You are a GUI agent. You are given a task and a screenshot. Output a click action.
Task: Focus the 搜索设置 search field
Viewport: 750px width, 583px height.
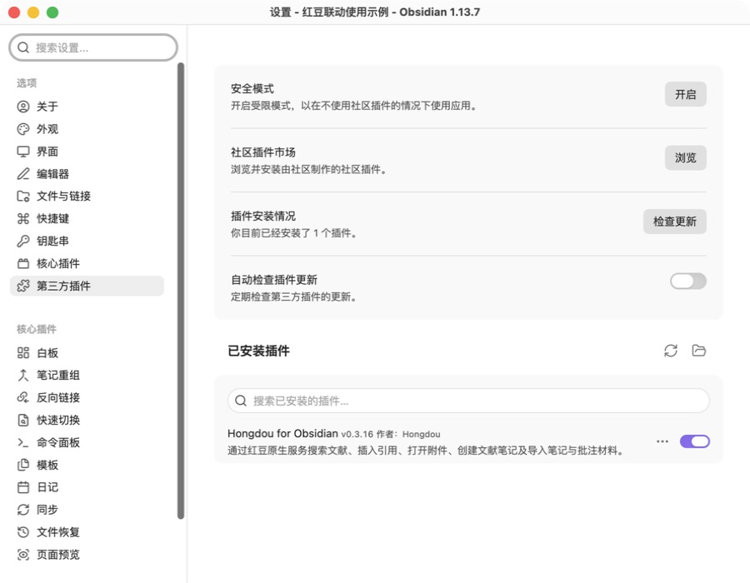pos(93,47)
